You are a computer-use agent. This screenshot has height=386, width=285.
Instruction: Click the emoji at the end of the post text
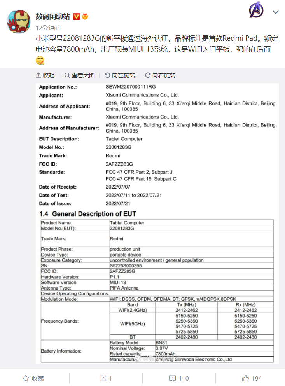click(x=40, y=60)
